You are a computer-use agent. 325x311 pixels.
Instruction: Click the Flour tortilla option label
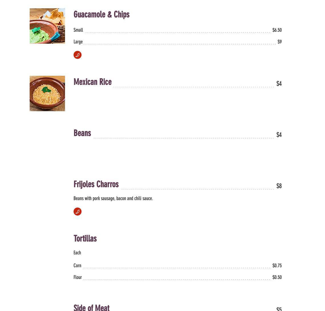[x=78, y=277]
